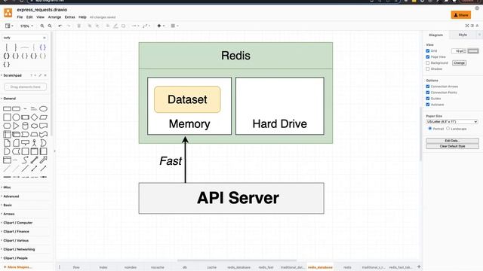Viewport: 483px width, 271px height.
Task: Switch to the redis_fast page tab
Action: tap(266, 267)
